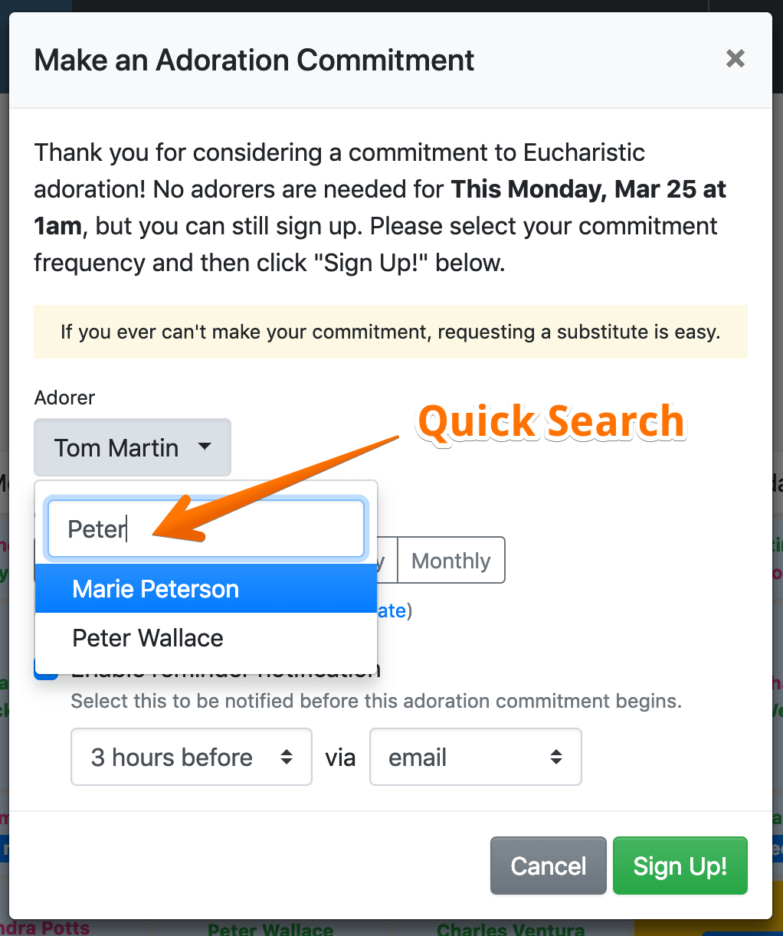Focus the quick search field containing "Peter"

tap(205, 529)
